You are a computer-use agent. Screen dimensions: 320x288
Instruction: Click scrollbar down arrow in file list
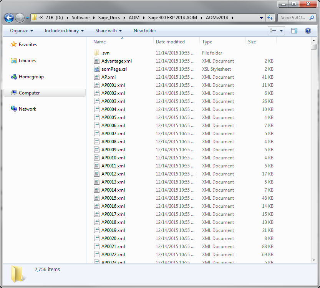click(x=314, y=260)
